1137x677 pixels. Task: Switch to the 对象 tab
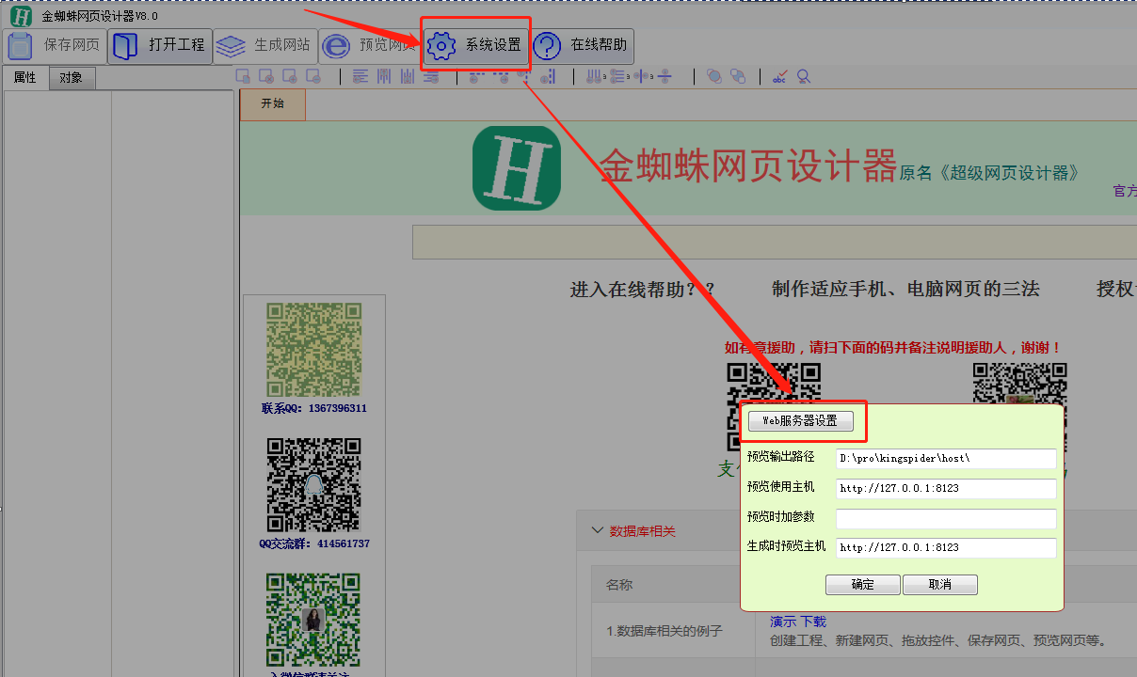coord(72,78)
